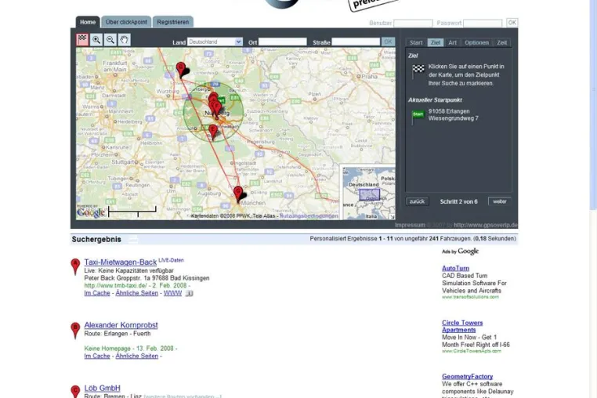
Task: Open the Löb GmbH result link
Action: tap(102, 388)
